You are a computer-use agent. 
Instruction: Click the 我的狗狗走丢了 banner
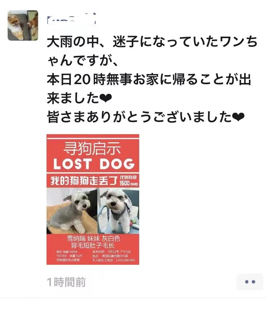click(84, 181)
